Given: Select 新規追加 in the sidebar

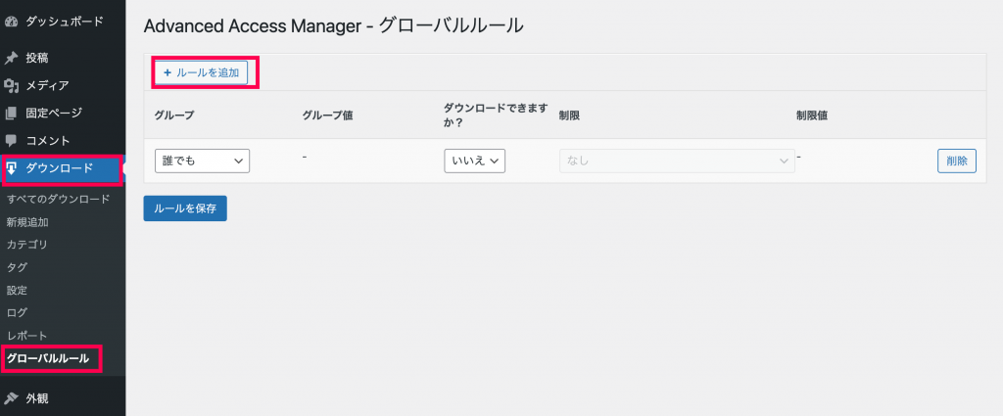Looking at the screenshot, I should (27, 222).
